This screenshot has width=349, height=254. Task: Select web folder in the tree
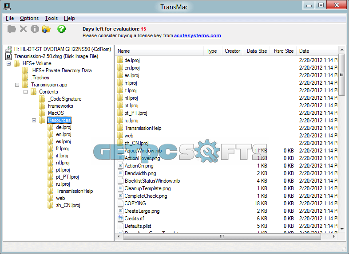click(60, 198)
